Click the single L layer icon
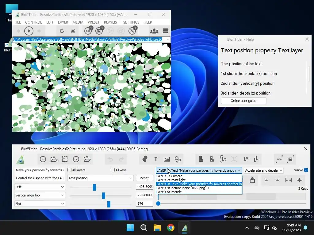The image size is (314, 235). coord(212,159)
